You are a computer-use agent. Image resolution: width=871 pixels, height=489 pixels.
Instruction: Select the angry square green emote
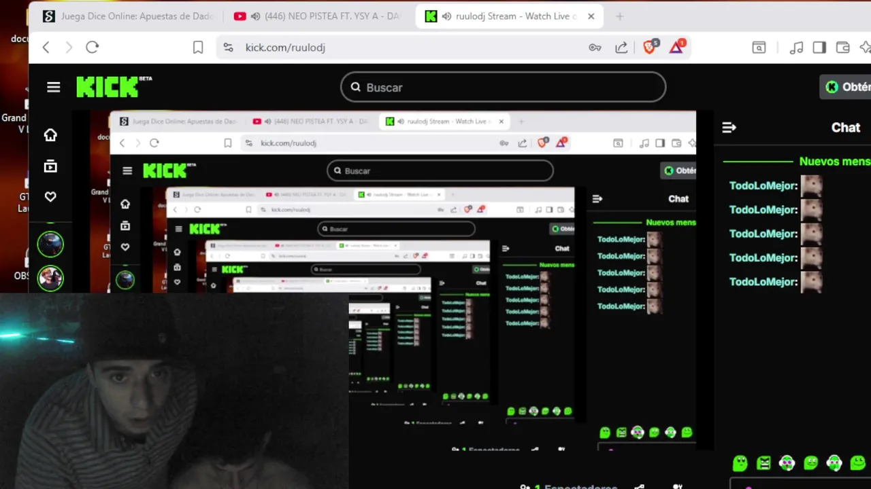(763, 463)
